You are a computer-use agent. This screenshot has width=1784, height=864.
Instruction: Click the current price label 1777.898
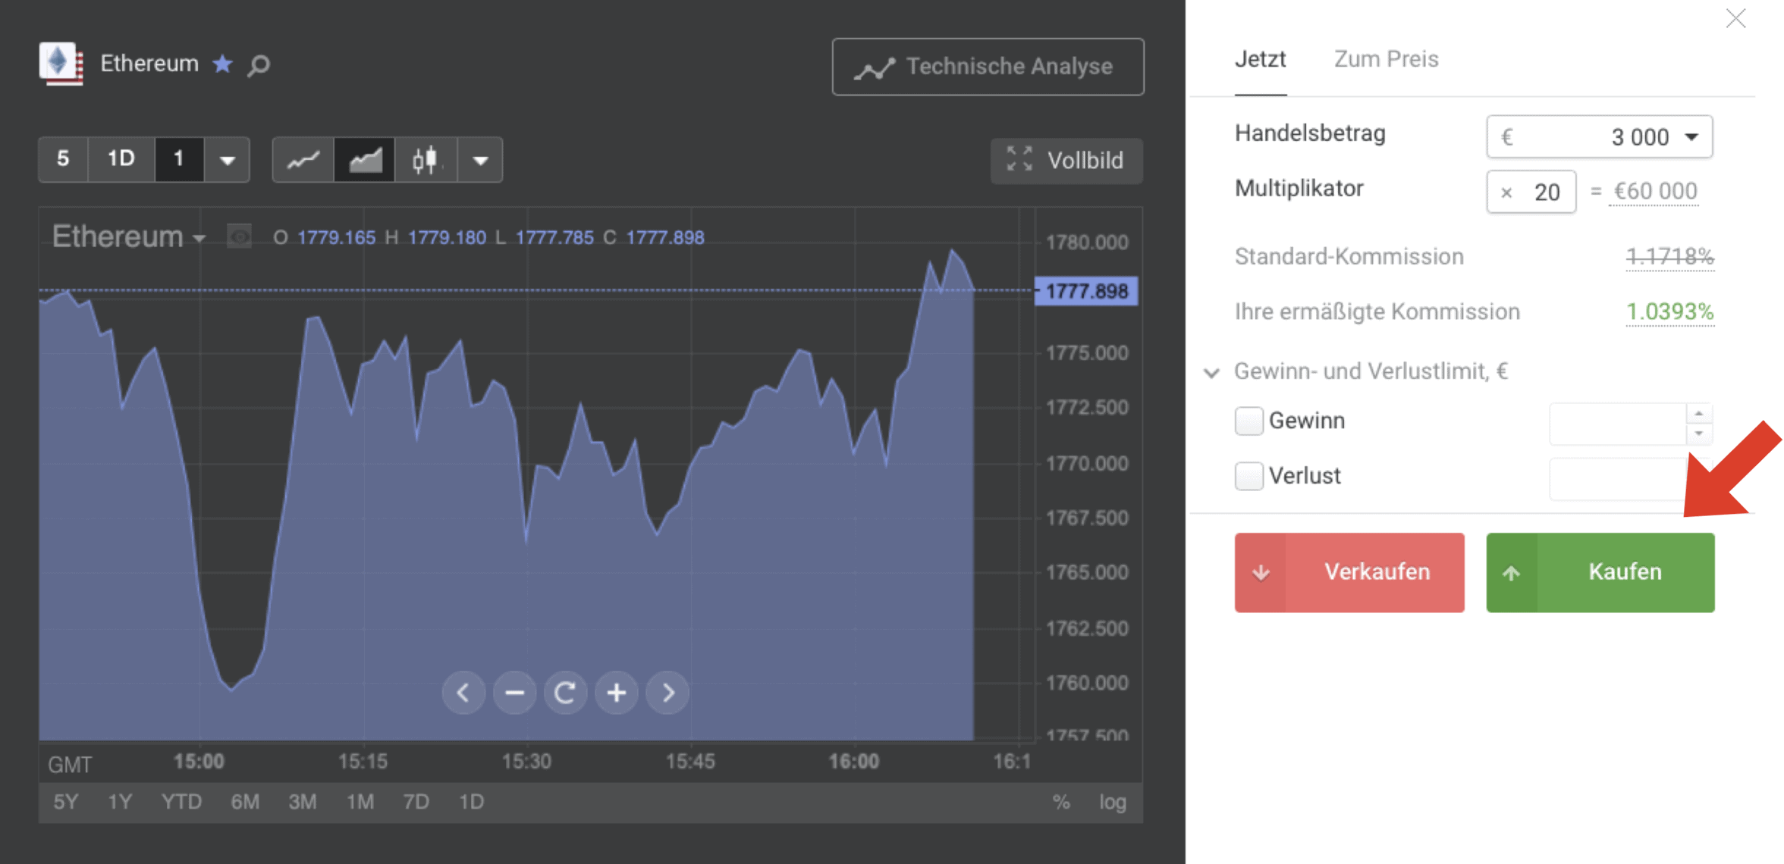pyautogui.click(x=1086, y=291)
